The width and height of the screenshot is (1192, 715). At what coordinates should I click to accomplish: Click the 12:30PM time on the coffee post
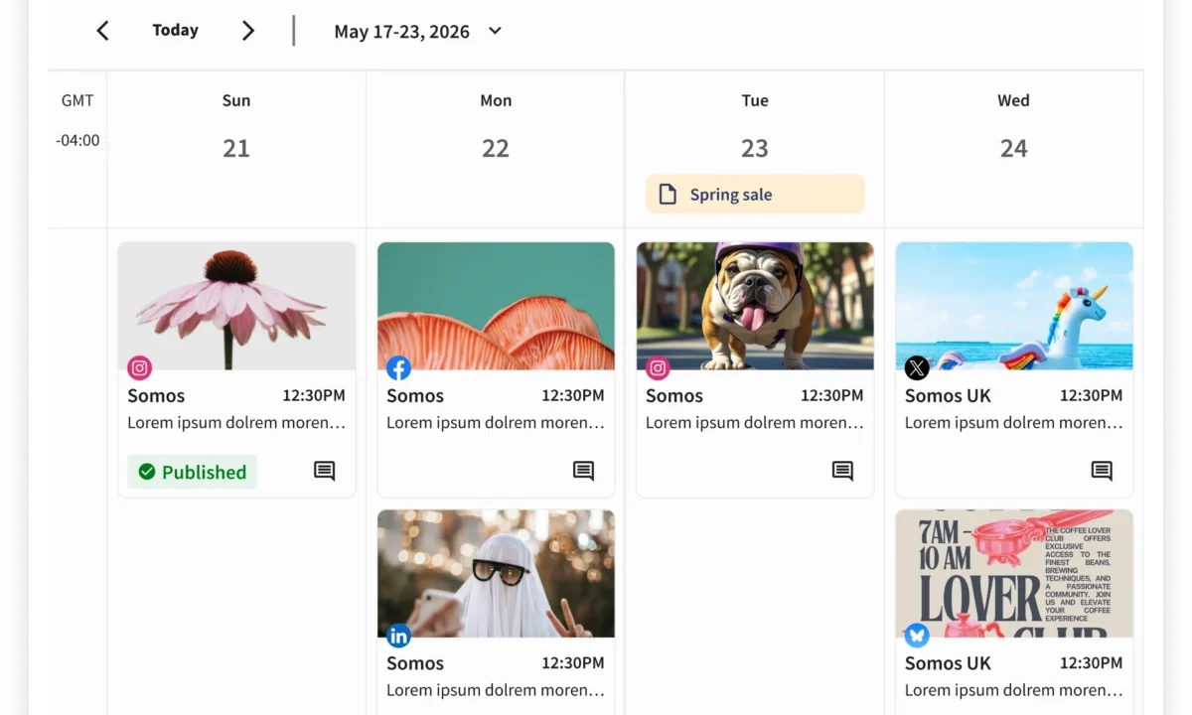[x=1092, y=663]
